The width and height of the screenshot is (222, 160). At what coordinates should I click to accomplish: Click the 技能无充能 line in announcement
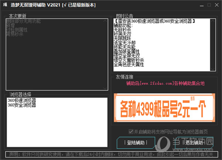coord(125,47)
